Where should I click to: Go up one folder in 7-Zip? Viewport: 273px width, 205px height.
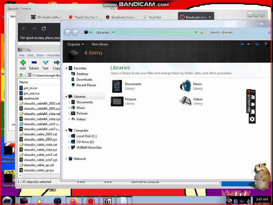pyautogui.click(x=21, y=75)
